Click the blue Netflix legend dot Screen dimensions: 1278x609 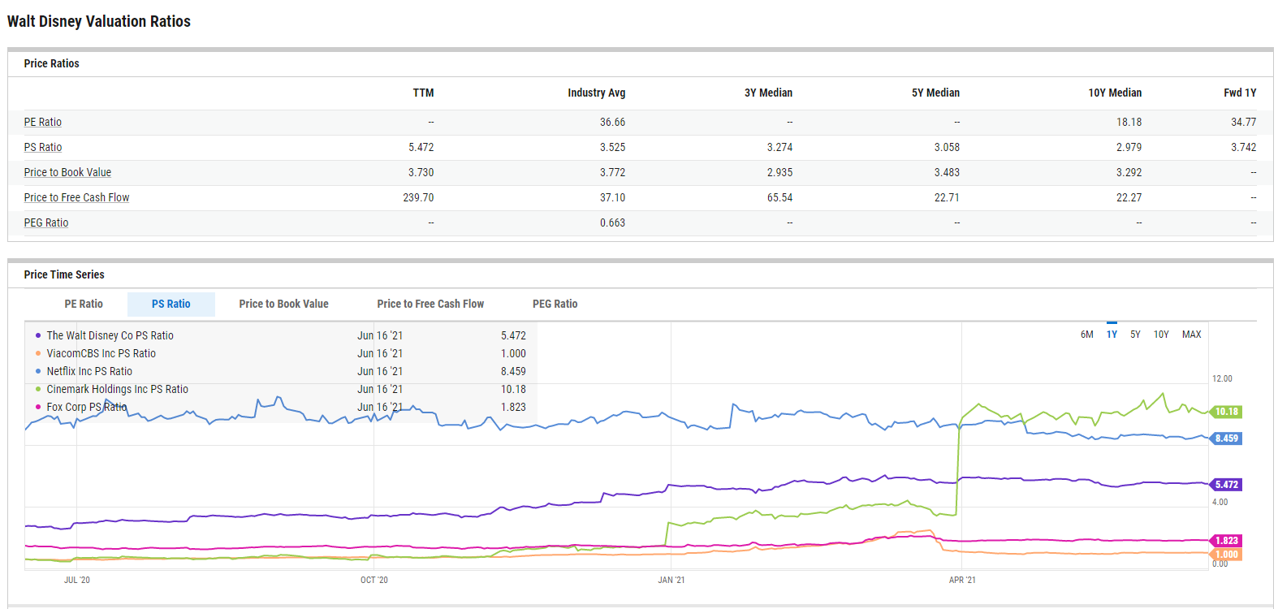tap(38, 371)
